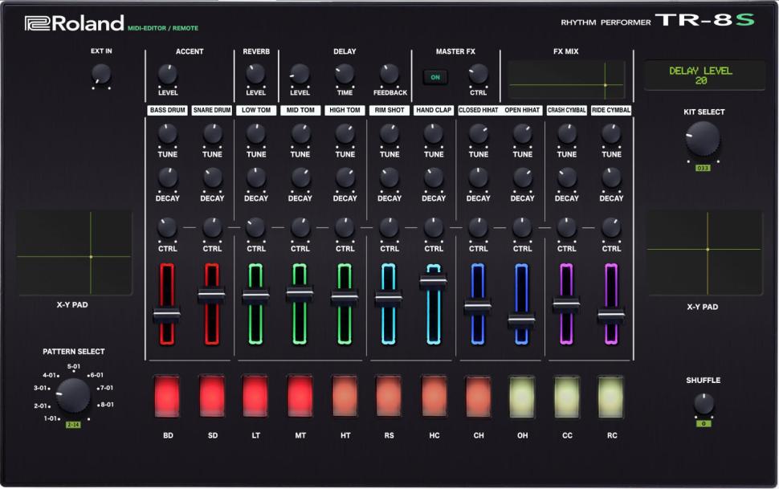The width and height of the screenshot is (779, 489).
Task: Click the Master FX CTRL knob
Action: pyautogui.click(x=478, y=75)
